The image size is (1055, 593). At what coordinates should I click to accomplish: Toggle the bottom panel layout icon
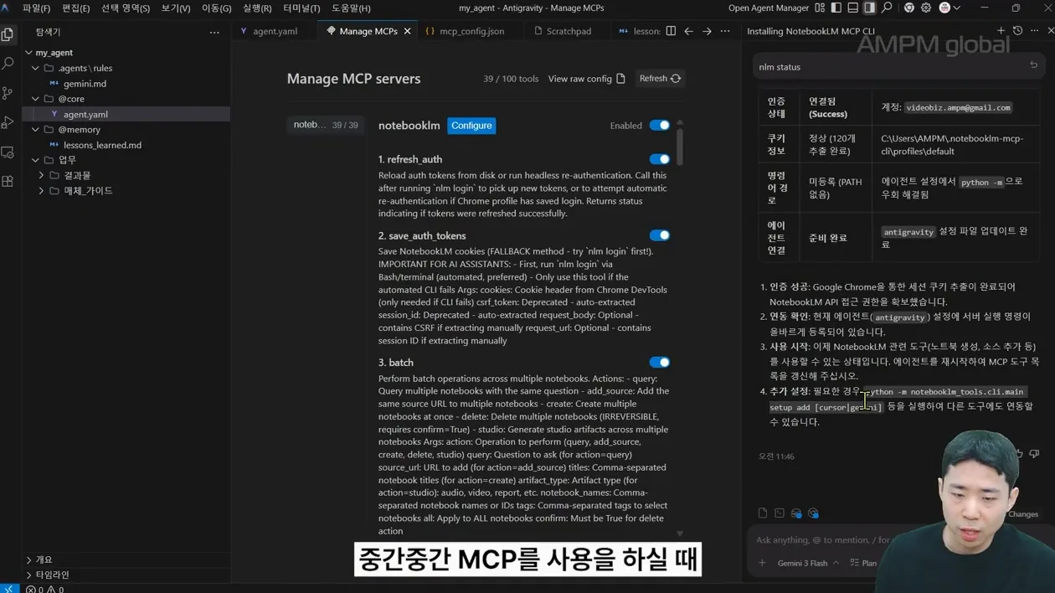pos(853,8)
